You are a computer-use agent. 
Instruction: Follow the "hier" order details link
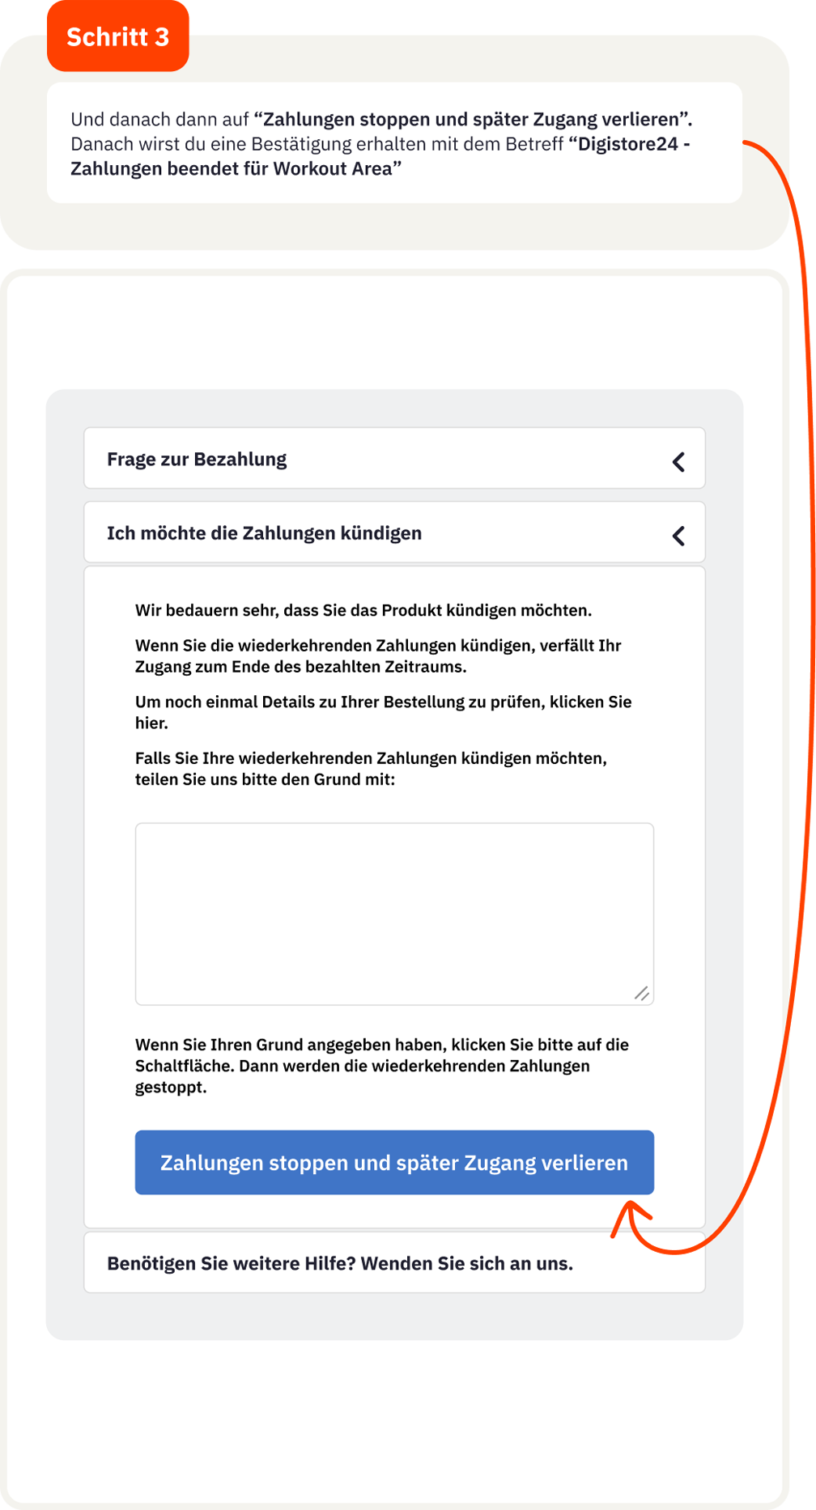pos(151,723)
